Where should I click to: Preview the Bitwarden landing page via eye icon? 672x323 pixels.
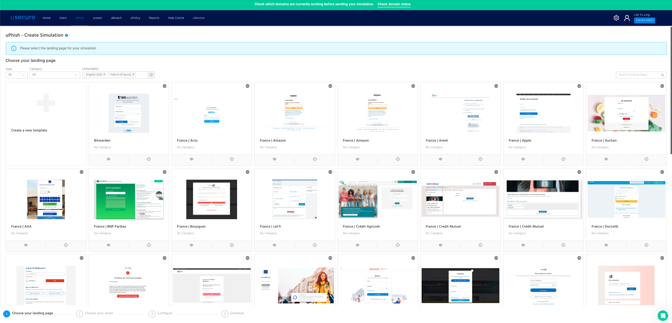pos(109,159)
